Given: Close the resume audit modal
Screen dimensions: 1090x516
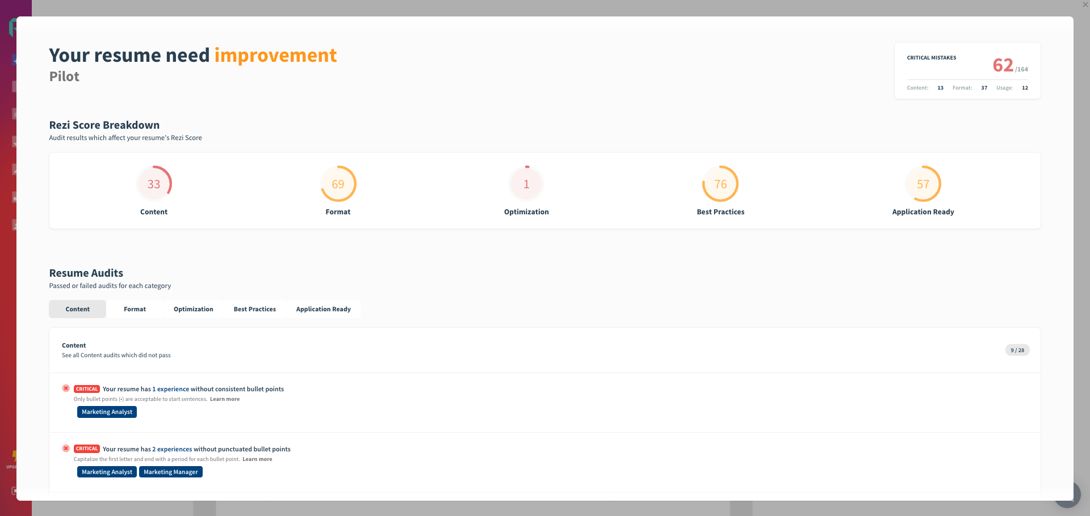Looking at the screenshot, I should (x=1085, y=5).
